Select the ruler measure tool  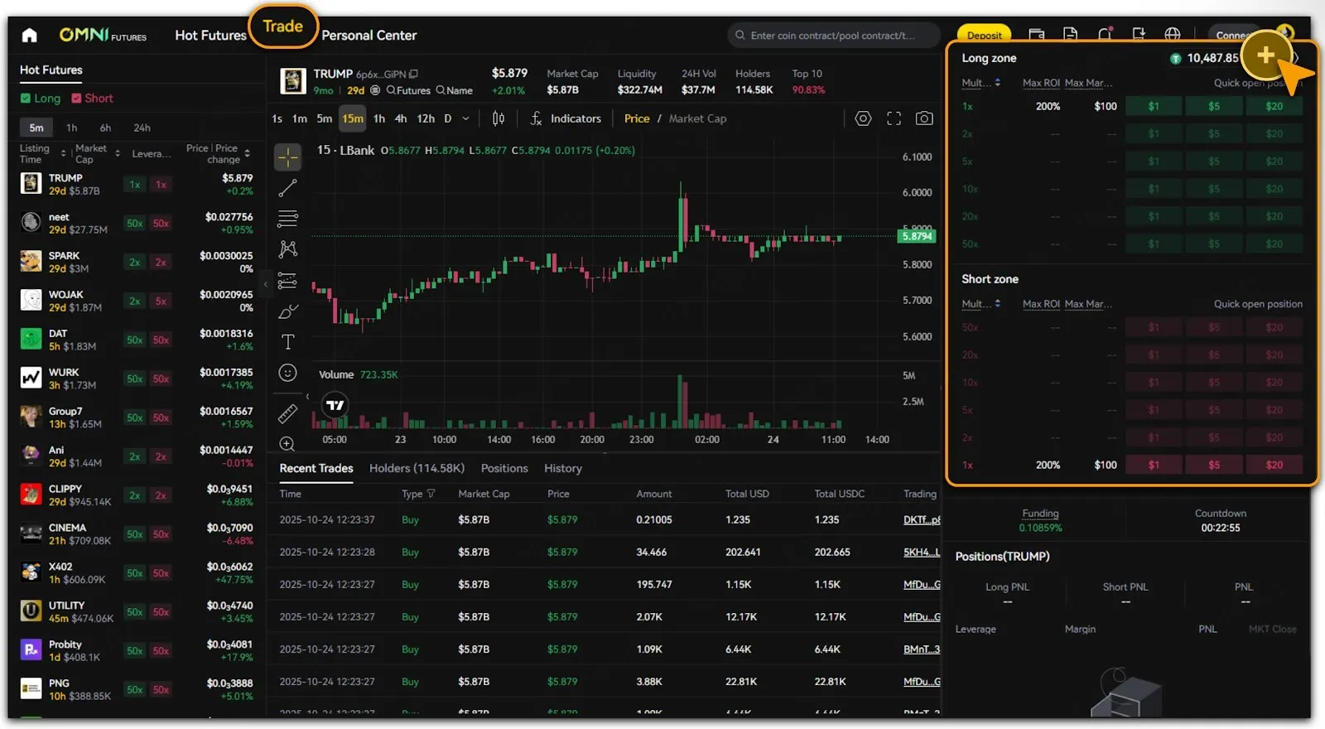[x=287, y=413]
